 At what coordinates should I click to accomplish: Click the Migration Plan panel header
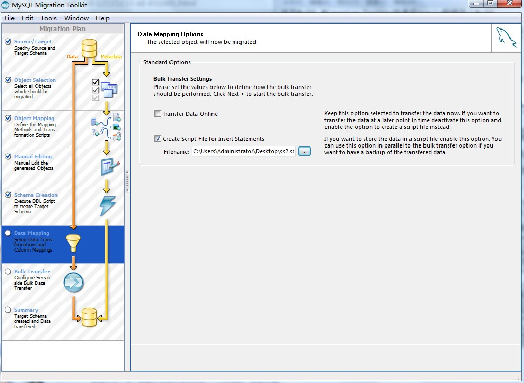pyautogui.click(x=63, y=28)
